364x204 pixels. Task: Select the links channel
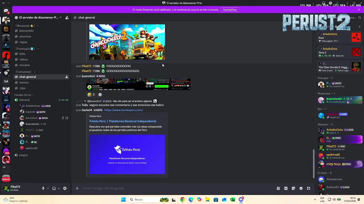[41, 54]
